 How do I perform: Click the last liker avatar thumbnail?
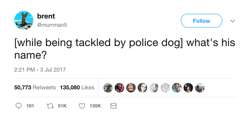(200, 88)
